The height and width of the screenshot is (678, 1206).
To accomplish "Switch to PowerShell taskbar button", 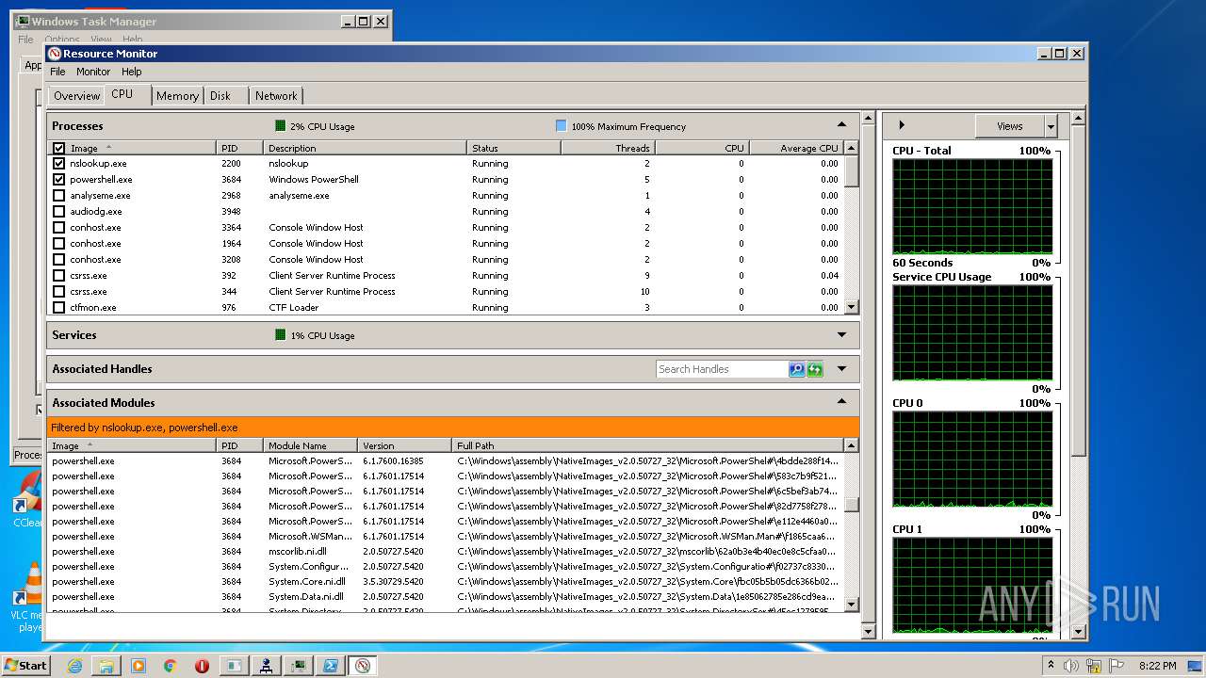I will point(331,666).
